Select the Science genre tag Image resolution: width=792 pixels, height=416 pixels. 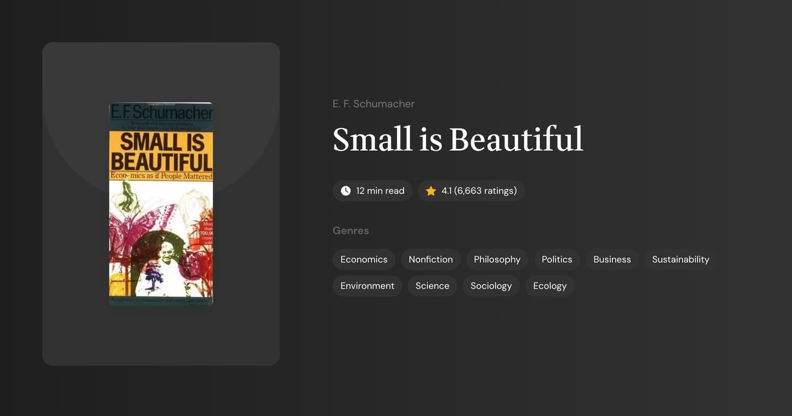[x=432, y=285]
